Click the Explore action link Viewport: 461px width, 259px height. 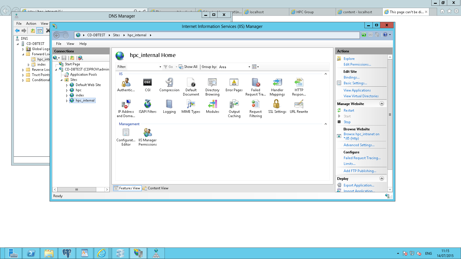pos(349,59)
